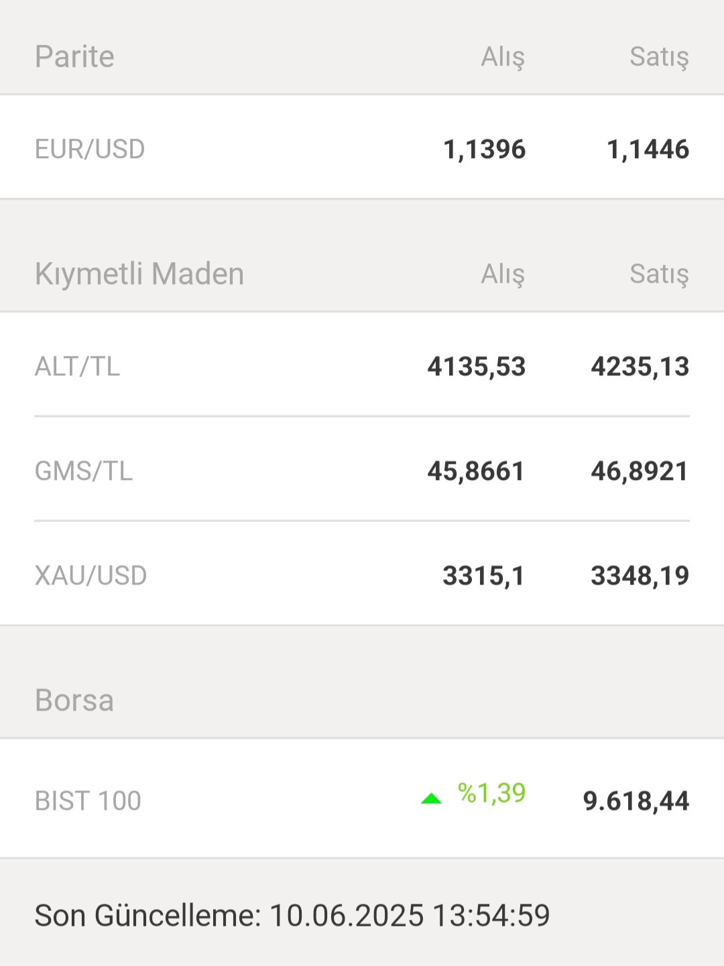This screenshot has height=966, width=724.
Task: Click GMS/TL sell value 46,8921
Action: (x=640, y=471)
